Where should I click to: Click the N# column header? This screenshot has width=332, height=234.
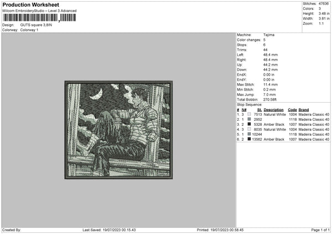[244, 110]
